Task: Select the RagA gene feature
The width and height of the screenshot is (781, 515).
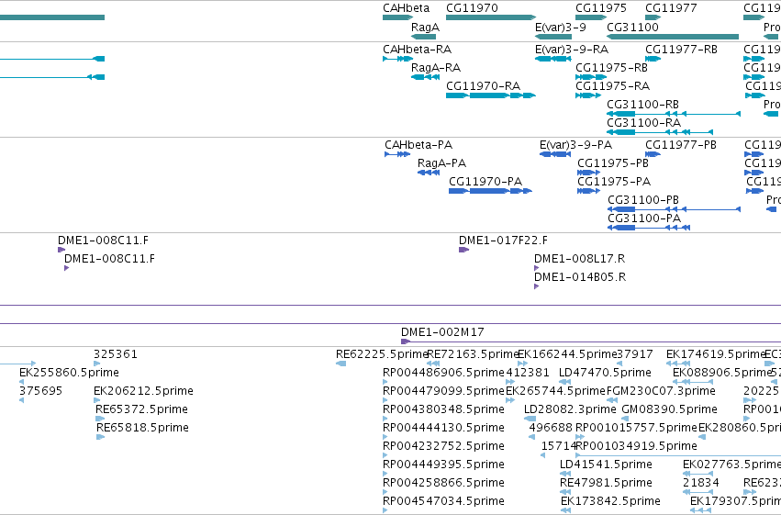Action: pos(423,37)
